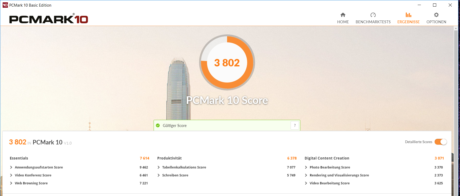Expand Tabellenkalkulations Score row
The image size is (460, 196).
(159, 167)
